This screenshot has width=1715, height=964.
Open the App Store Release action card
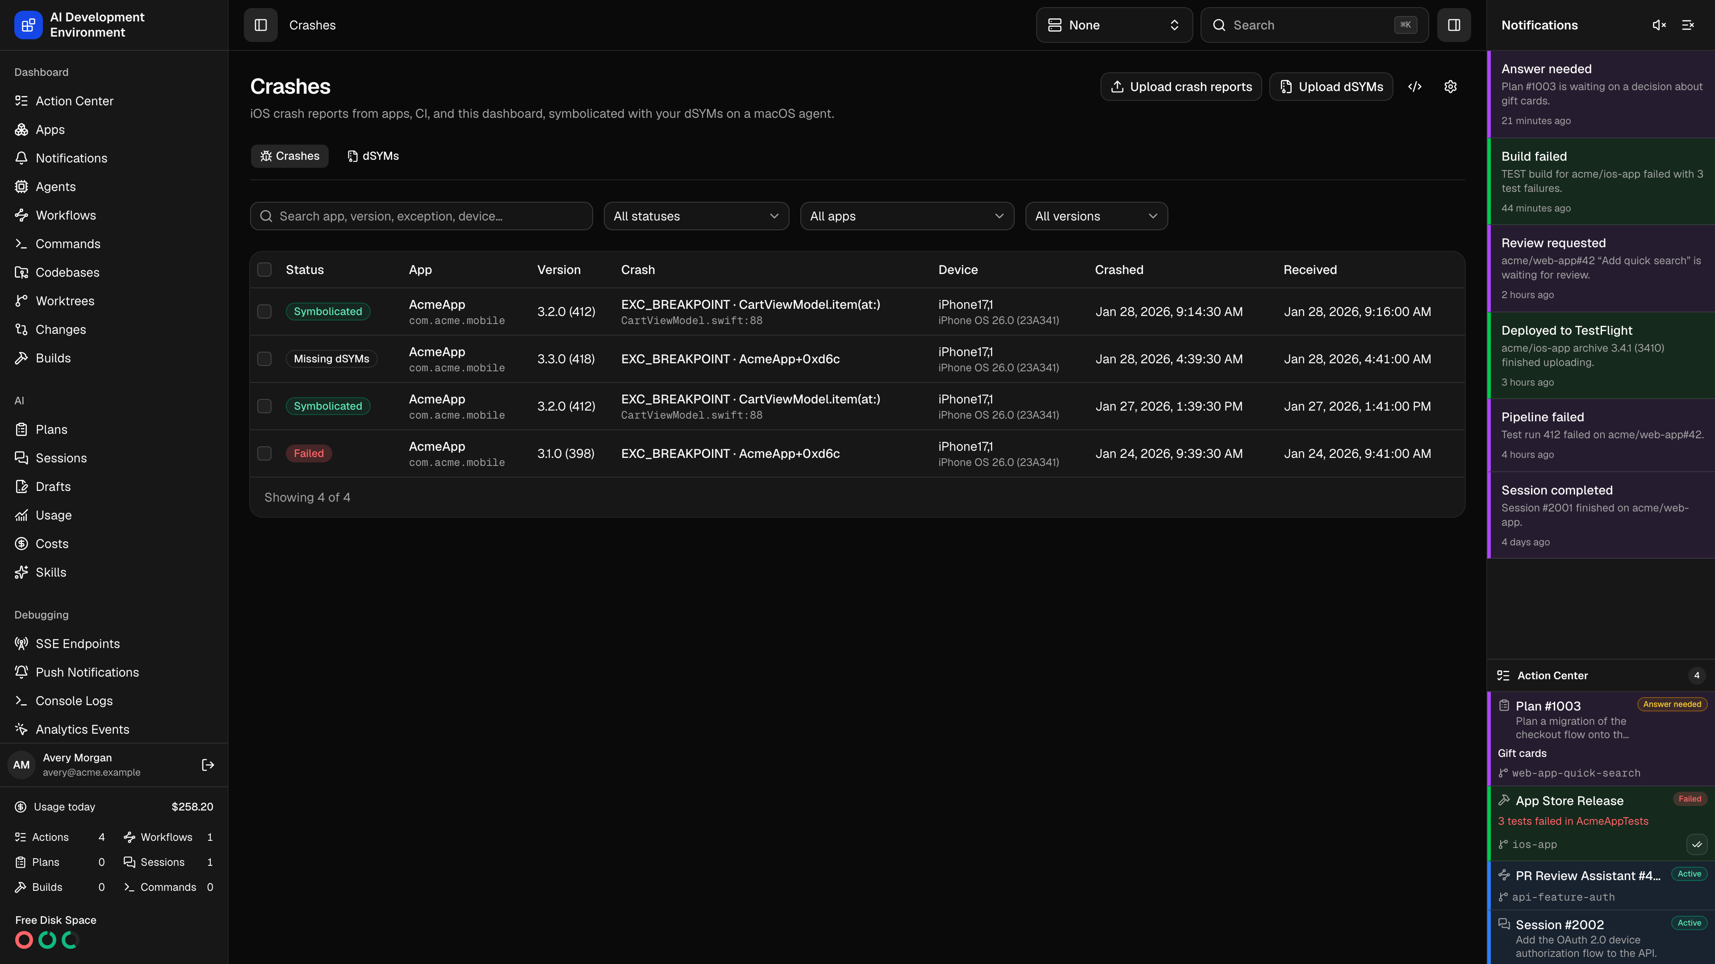[1601, 823]
